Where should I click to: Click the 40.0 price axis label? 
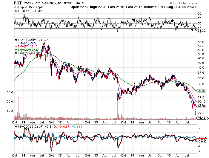tap(201, 67)
